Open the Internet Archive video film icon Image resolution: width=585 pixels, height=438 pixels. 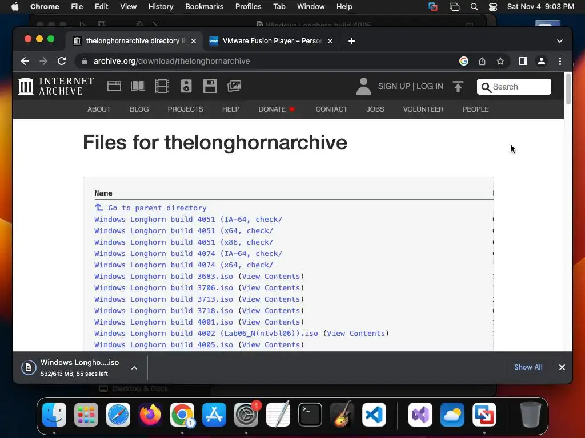pyautogui.click(x=162, y=87)
